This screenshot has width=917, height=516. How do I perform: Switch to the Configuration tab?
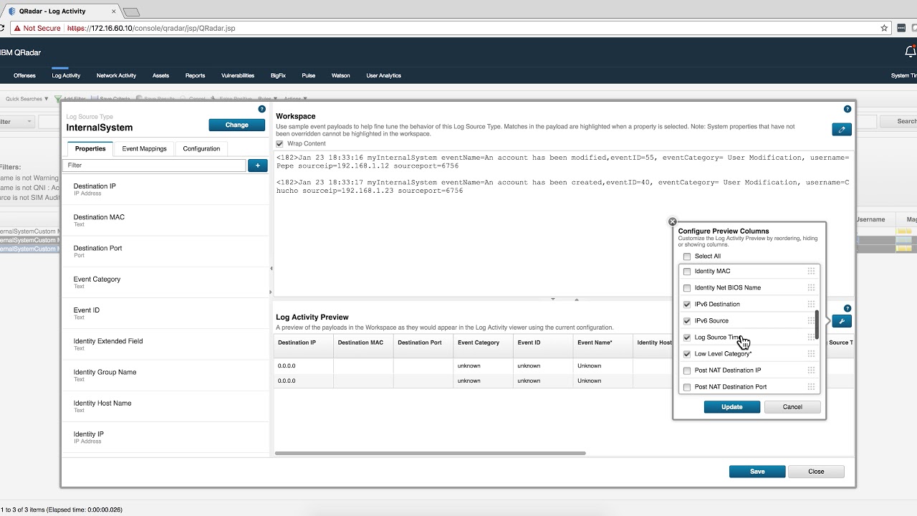(x=201, y=148)
